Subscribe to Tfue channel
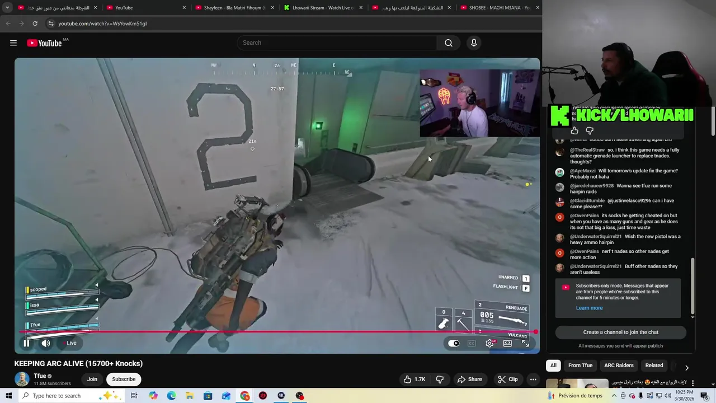The image size is (716, 403). pos(124,379)
